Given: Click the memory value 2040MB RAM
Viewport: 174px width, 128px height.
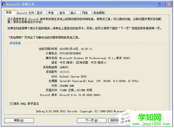Looking at the screenshot, I should click(x=66, y=86).
